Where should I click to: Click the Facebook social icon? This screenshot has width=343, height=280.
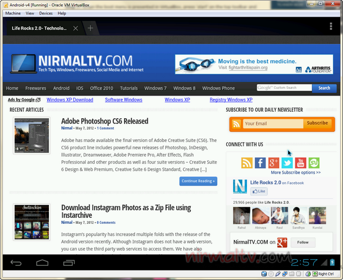260,163
